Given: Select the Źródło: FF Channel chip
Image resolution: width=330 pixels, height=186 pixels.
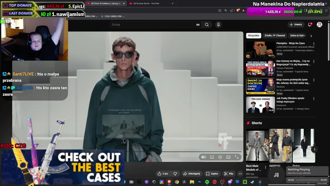Looking at the screenshot, I should pos(275,36).
